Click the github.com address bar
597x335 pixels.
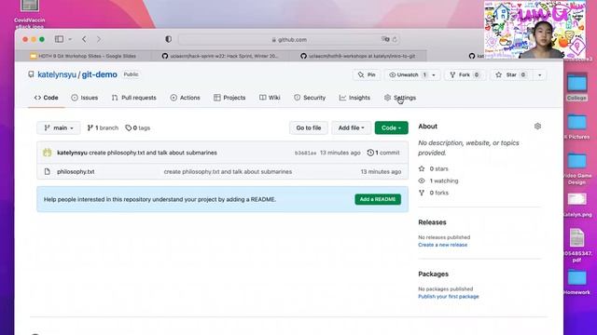pos(289,39)
